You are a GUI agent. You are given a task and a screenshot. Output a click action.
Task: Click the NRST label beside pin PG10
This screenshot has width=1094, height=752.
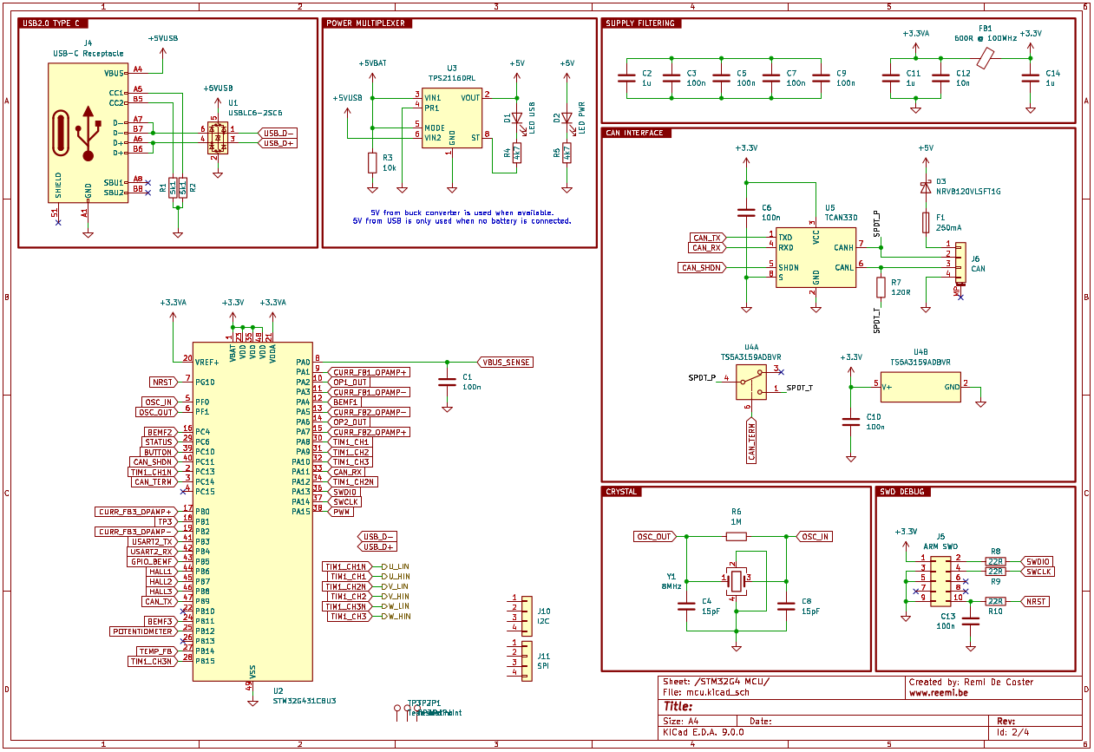pyautogui.click(x=163, y=382)
